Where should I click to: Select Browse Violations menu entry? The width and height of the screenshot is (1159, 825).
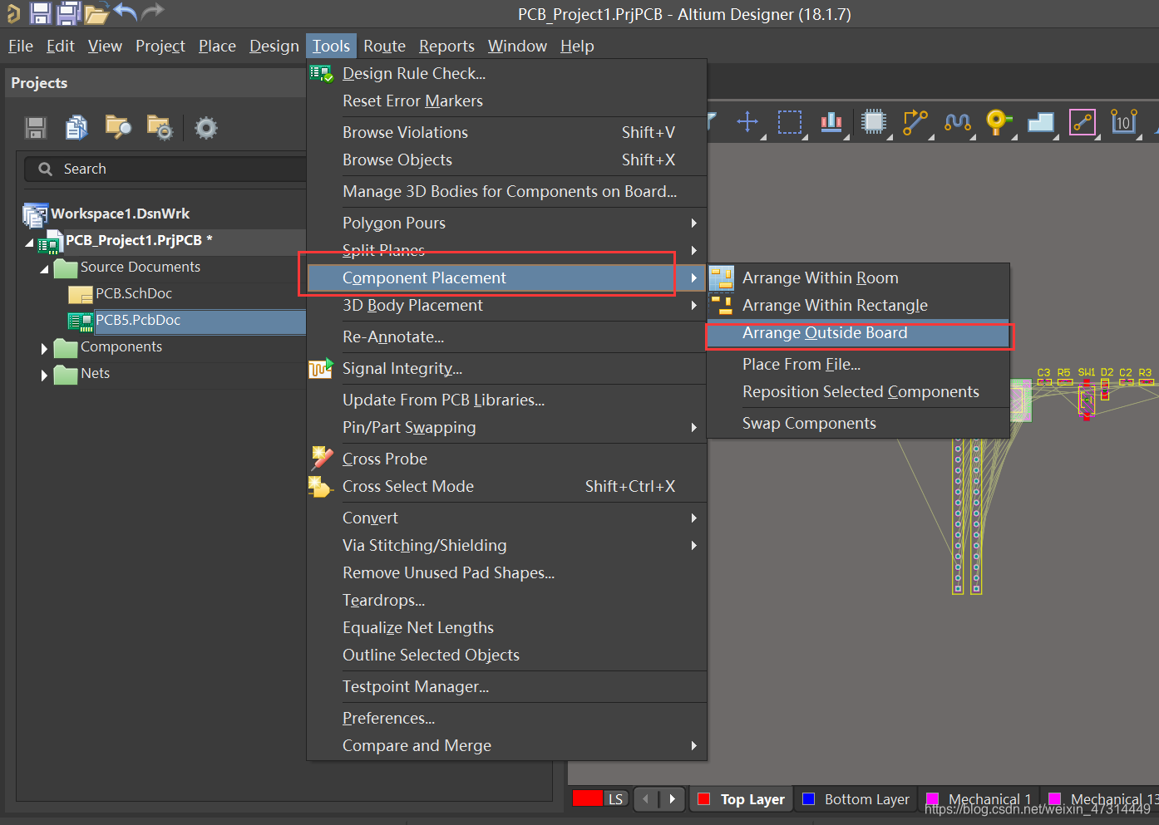click(507, 132)
